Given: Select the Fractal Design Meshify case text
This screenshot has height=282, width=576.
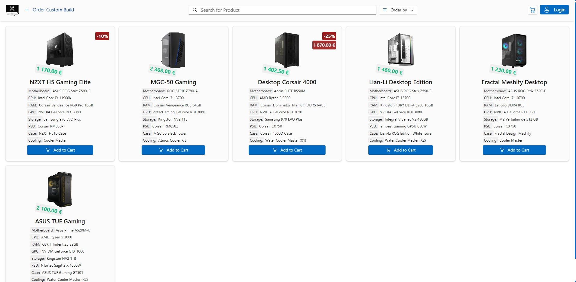Looking at the screenshot, I should [513, 133].
